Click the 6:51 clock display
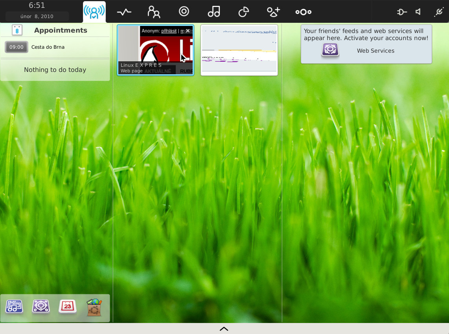Image resolution: width=449 pixels, height=334 pixels. click(x=37, y=6)
